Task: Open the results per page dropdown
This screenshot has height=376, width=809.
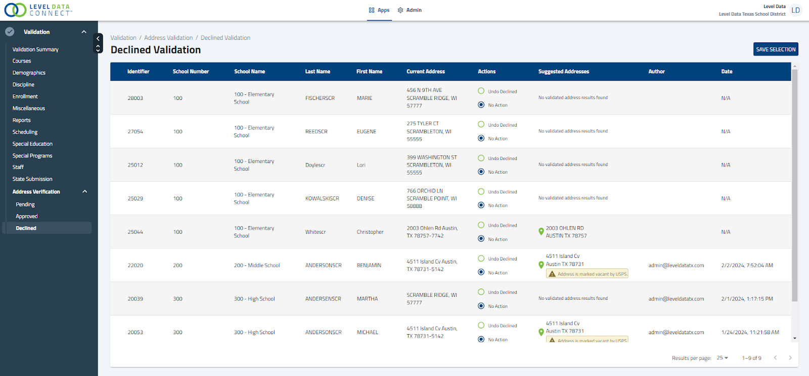Action: [723, 358]
